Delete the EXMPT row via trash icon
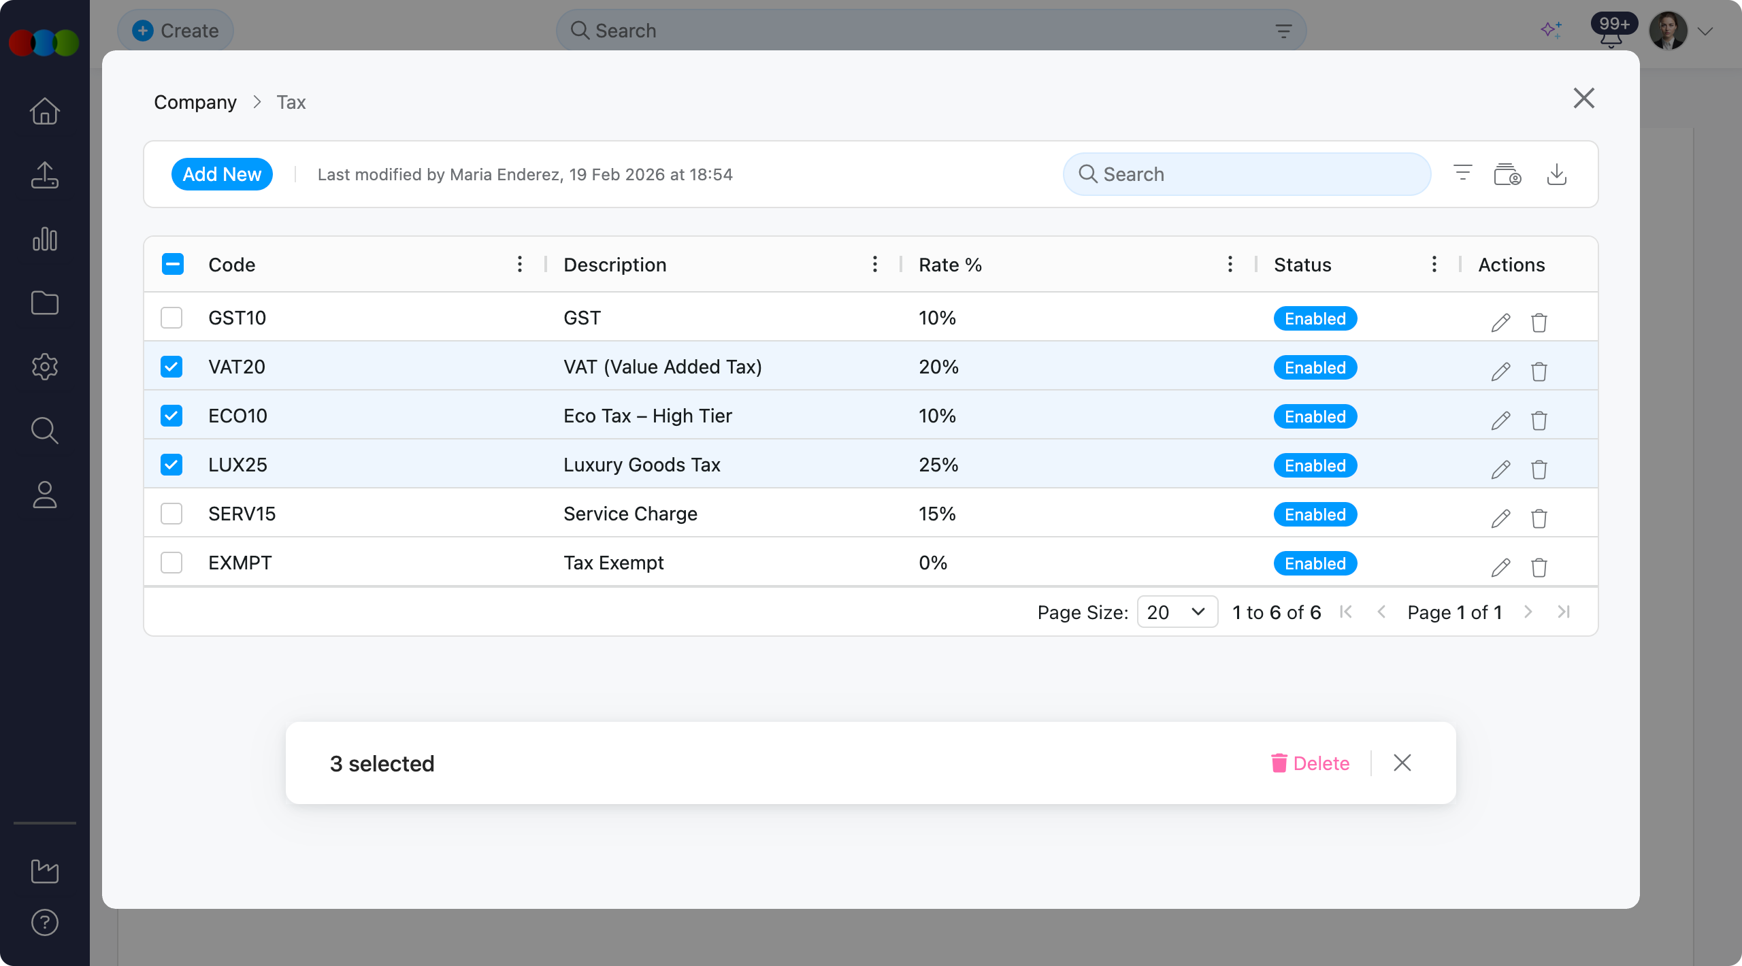Viewport: 1742px width, 966px height. (1539, 567)
